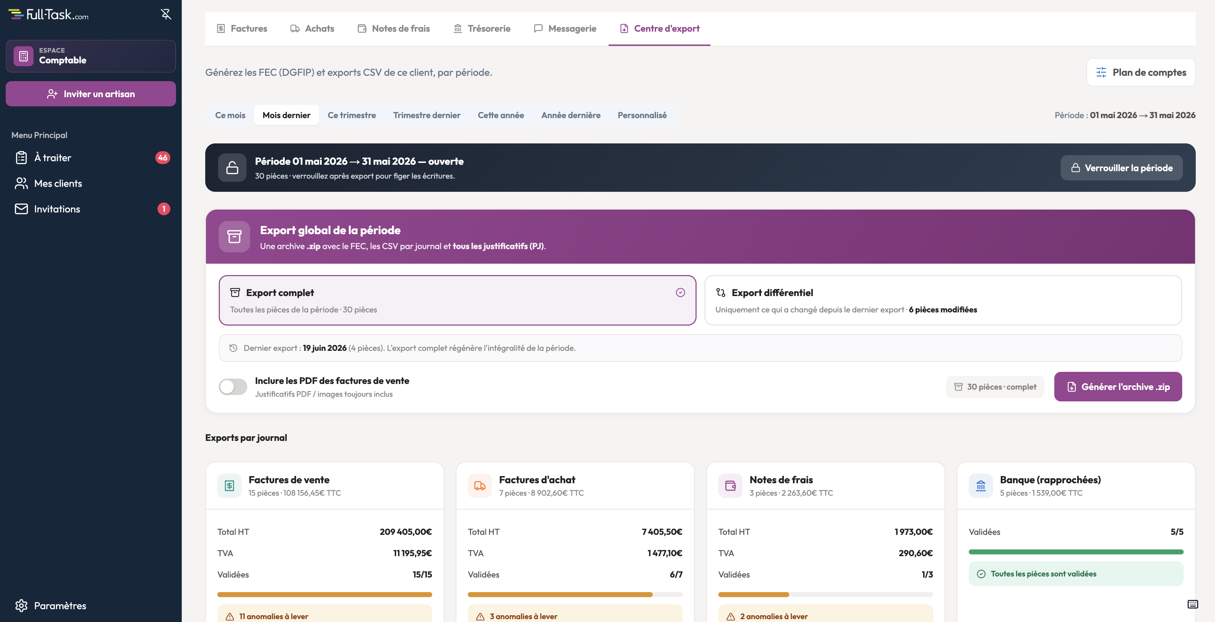The image size is (1215, 622).
Task: Open the Plan de comptes
Action: (1141, 72)
